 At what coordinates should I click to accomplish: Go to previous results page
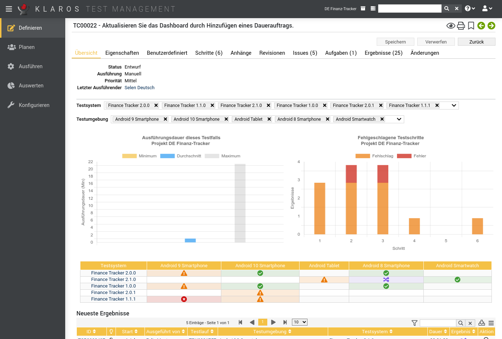pyautogui.click(x=252, y=322)
